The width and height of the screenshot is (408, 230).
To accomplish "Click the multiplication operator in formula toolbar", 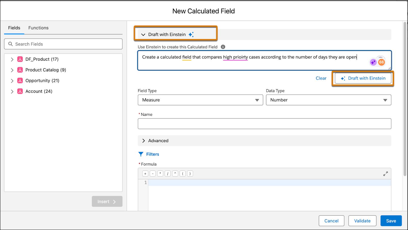I will [x=160, y=173].
